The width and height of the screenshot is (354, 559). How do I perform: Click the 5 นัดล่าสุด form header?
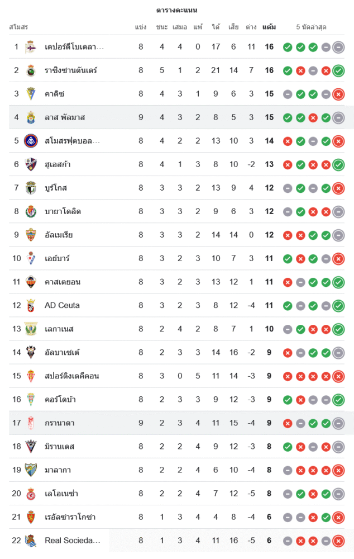tap(312, 27)
